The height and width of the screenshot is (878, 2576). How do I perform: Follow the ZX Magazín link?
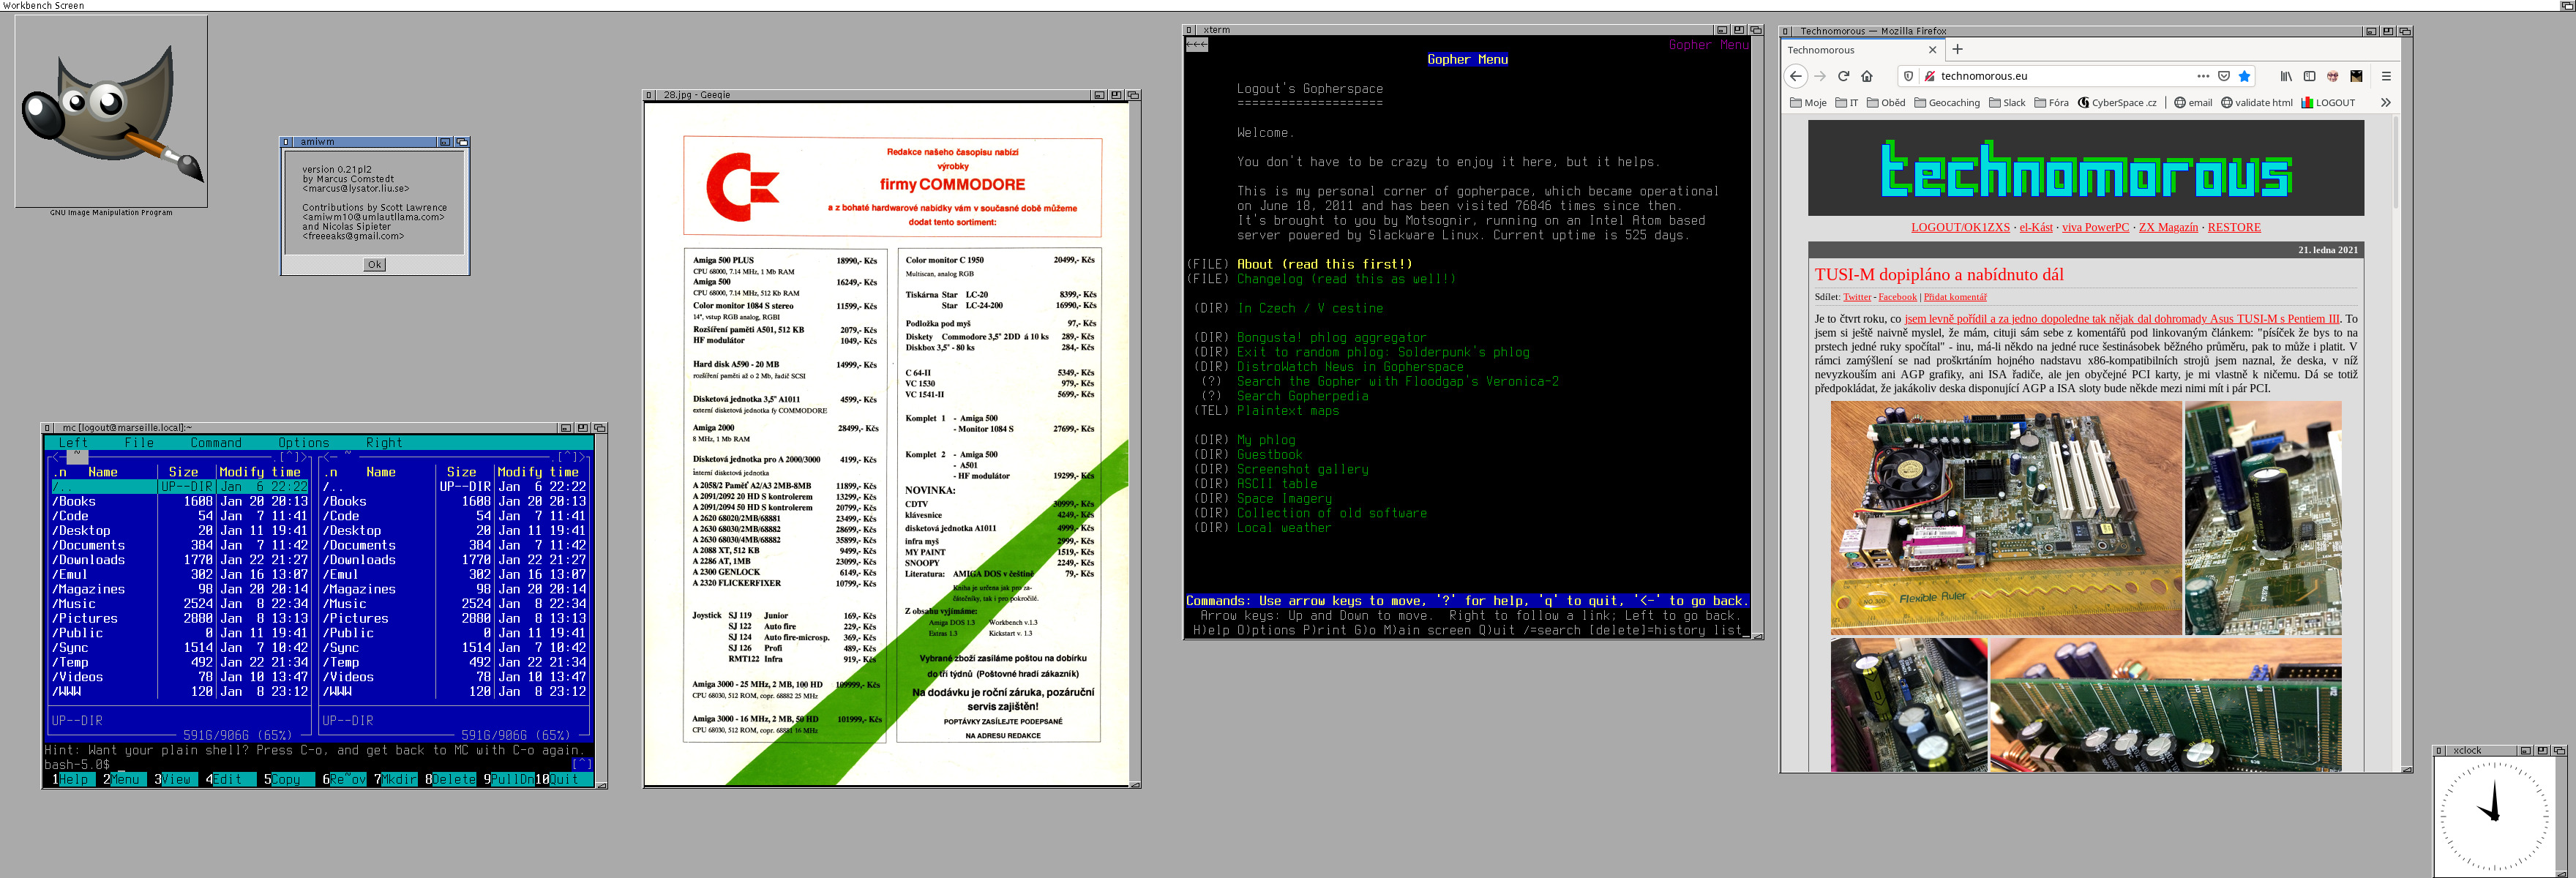2168,227
